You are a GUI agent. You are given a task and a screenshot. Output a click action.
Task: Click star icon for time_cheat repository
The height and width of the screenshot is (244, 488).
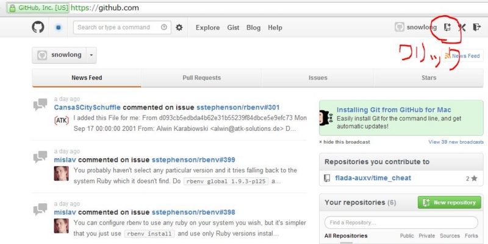point(474,178)
